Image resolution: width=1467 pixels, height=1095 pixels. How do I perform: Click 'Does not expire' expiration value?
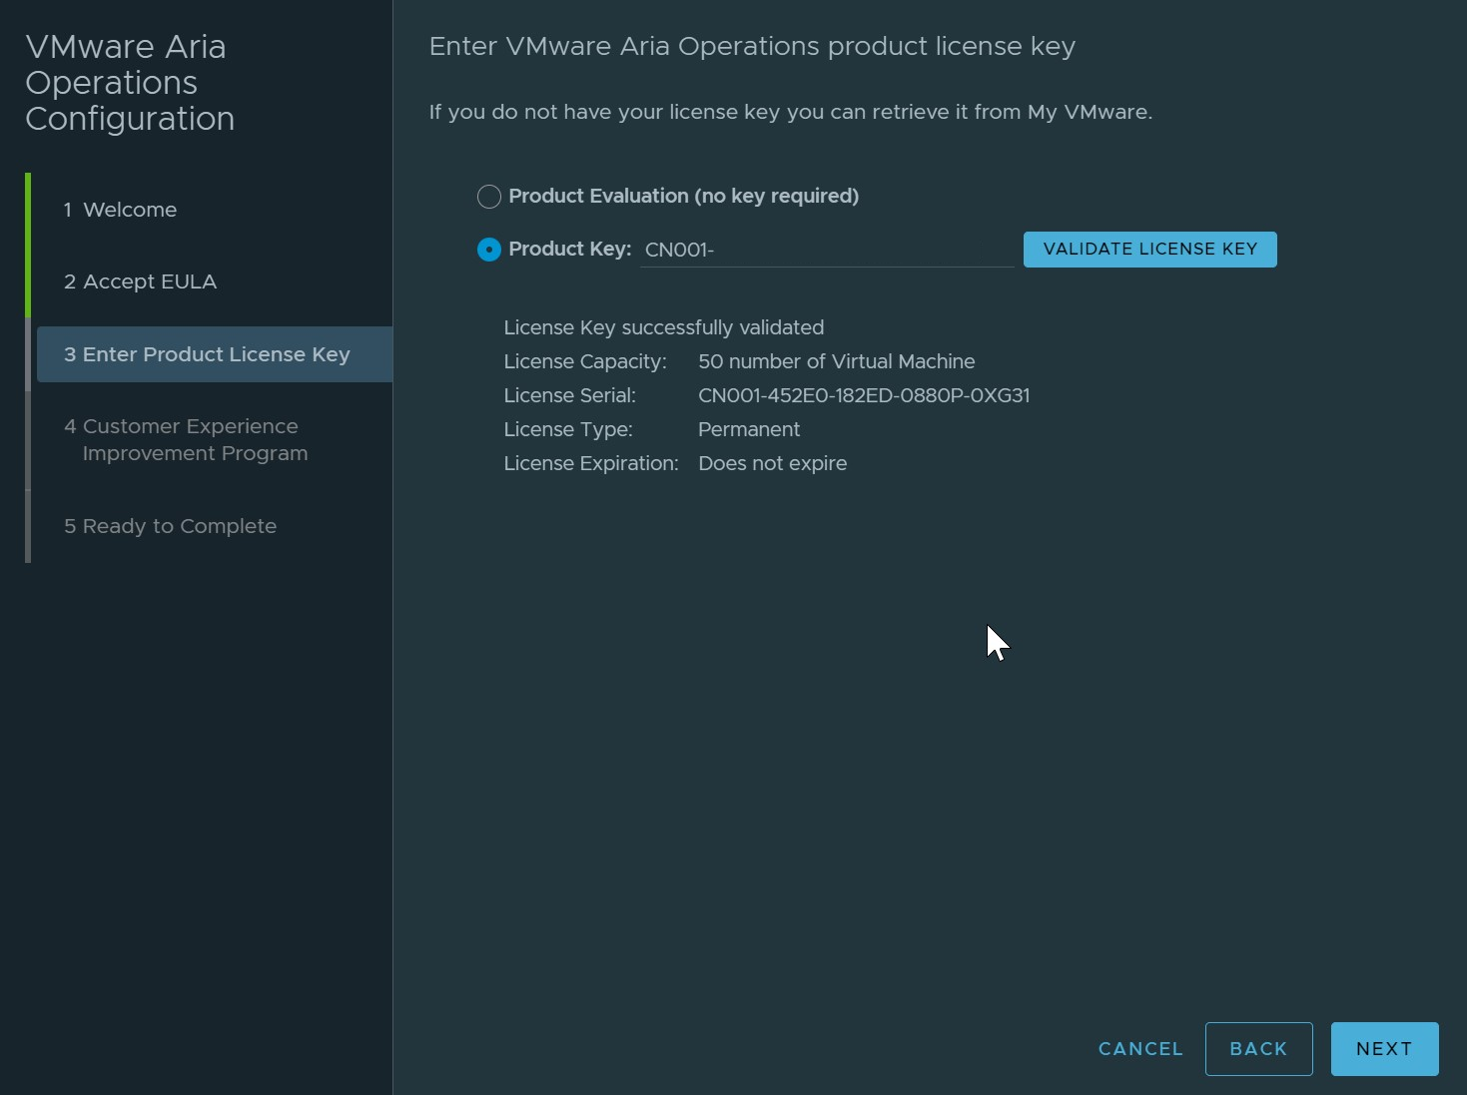click(773, 463)
